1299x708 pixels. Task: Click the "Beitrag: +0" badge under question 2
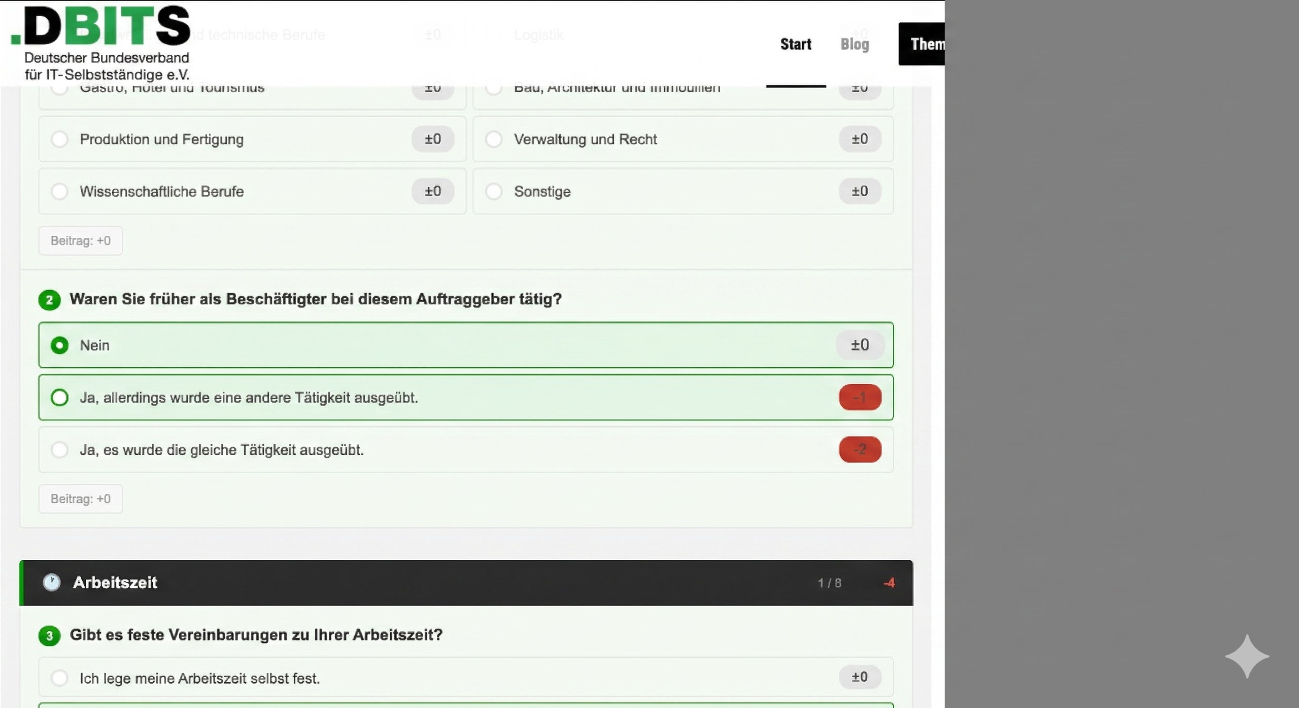[80, 499]
